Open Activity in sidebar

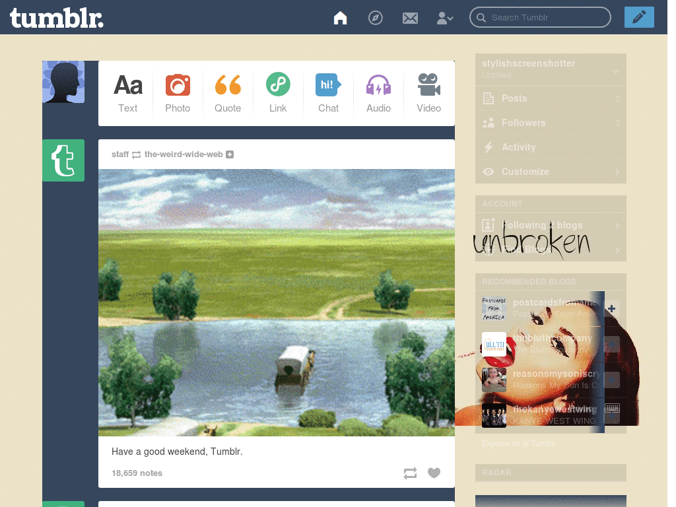tap(551, 147)
